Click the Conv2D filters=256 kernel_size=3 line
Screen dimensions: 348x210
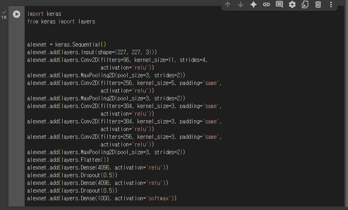tap(124, 137)
